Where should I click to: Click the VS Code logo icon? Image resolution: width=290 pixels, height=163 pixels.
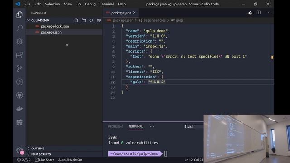(18, 4)
